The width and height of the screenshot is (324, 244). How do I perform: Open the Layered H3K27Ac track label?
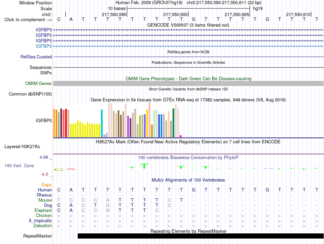[22, 147]
